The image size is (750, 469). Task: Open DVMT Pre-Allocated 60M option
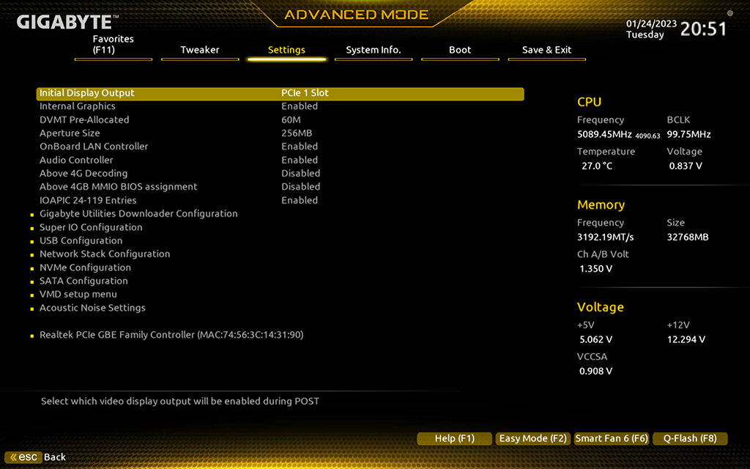[x=291, y=119]
